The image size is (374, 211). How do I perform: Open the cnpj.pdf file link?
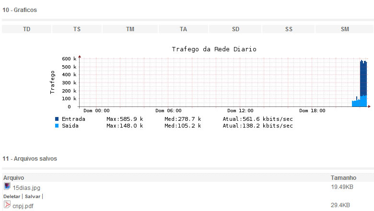tap(23, 206)
